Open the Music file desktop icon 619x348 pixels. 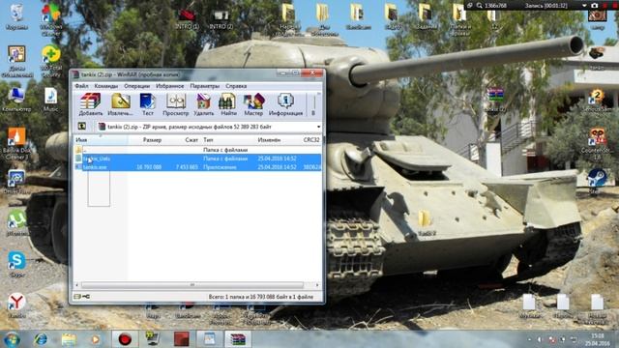(50, 100)
